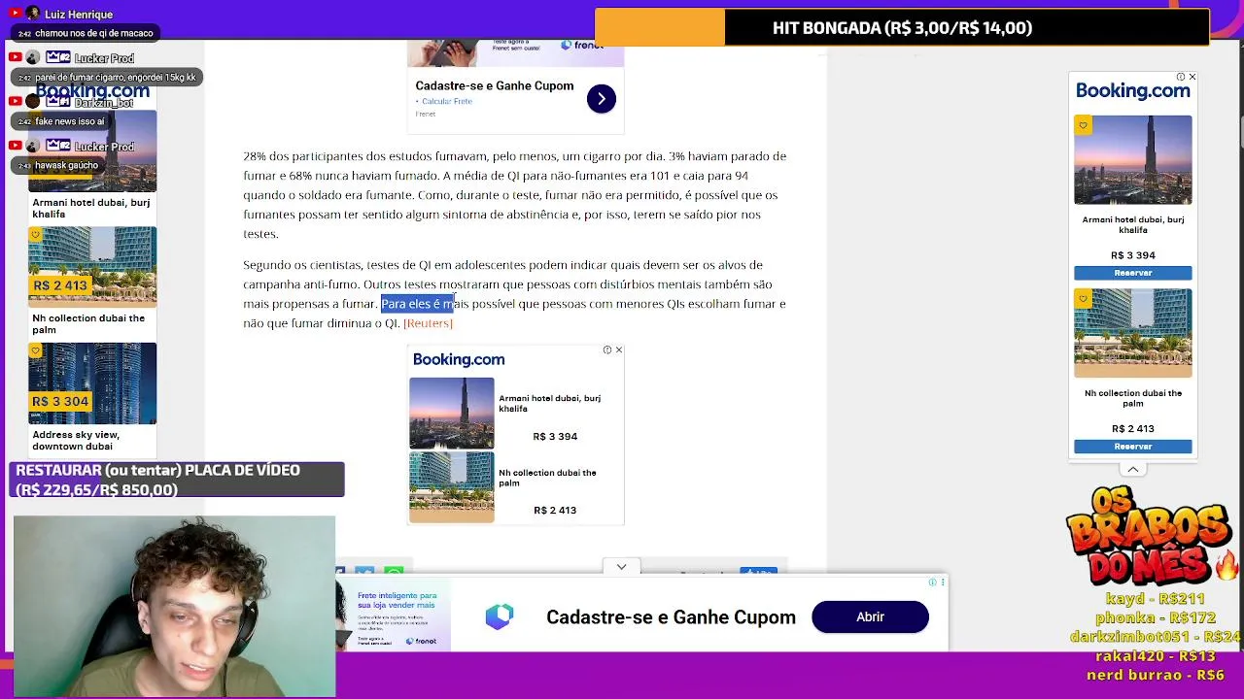The height and width of the screenshot is (699, 1244).
Task: Click 'Cadastre-se e Ganhe Cupom' top ad headline
Action: pyautogui.click(x=495, y=85)
